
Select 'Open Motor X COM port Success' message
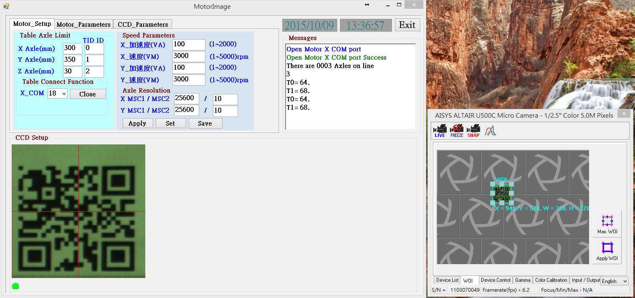(336, 58)
